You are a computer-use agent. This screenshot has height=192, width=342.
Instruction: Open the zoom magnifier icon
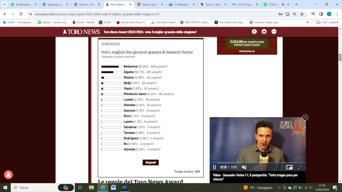click(x=295, y=14)
